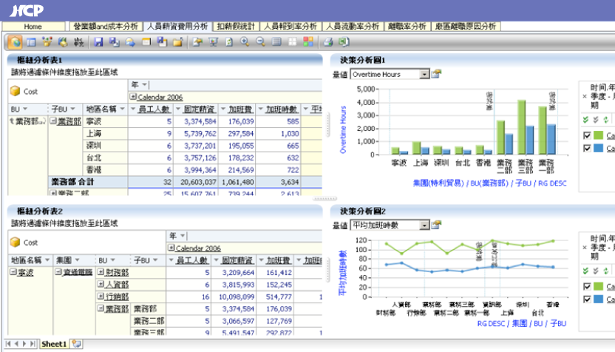Toggle the green series checkbox in chart 2 legend
Screen dimensions: 615x352
[587, 286]
